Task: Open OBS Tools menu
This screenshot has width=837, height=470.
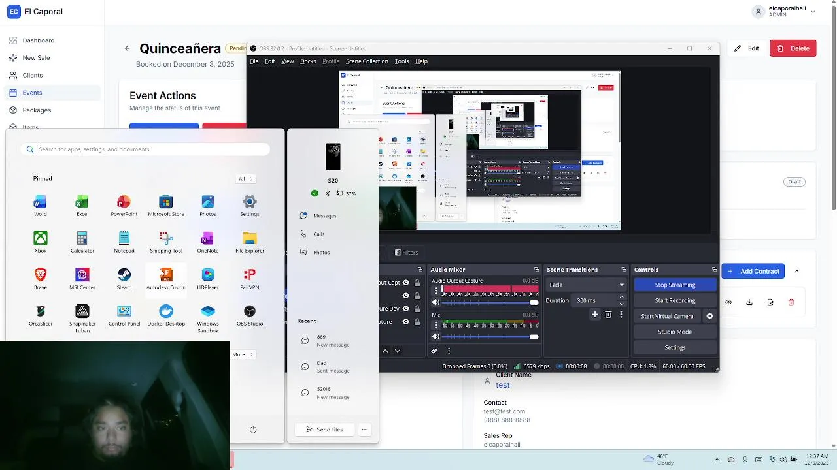Action: point(401,61)
